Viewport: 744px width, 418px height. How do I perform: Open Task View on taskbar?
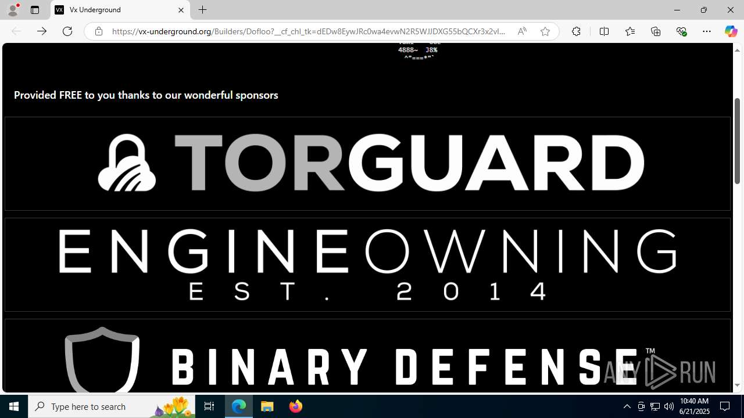209,406
